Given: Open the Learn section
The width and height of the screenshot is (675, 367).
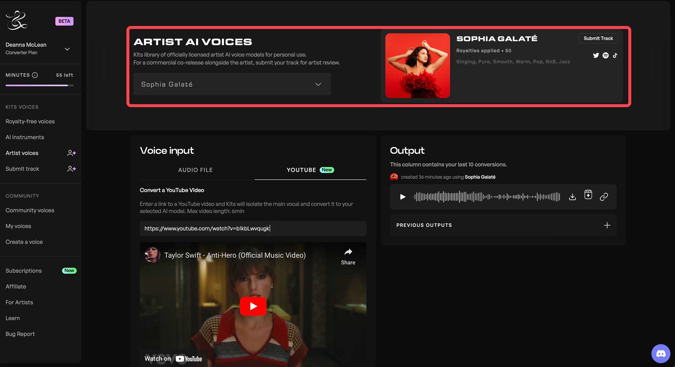Looking at the screenshot, I should (13, 318).
